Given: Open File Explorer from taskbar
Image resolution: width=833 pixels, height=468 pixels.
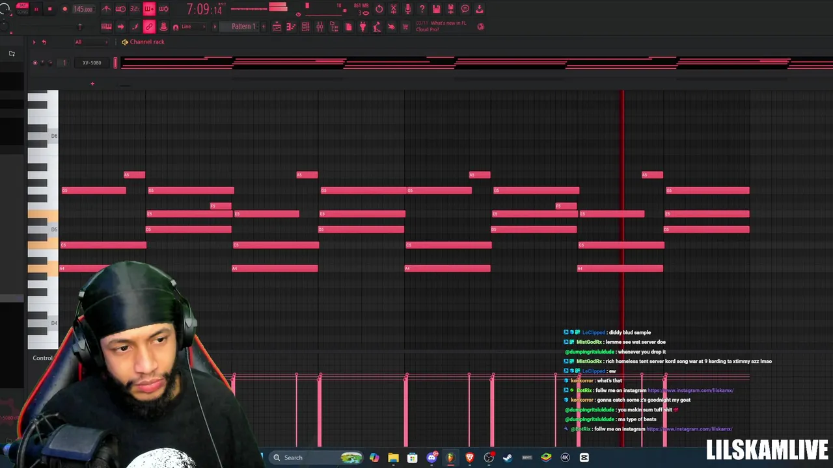Looking at the screenshot, I should point(393,458).
